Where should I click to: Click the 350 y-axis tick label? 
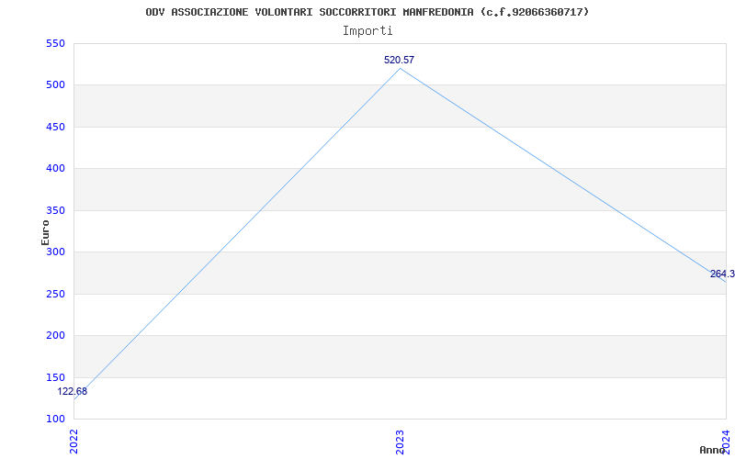[55, 210]
